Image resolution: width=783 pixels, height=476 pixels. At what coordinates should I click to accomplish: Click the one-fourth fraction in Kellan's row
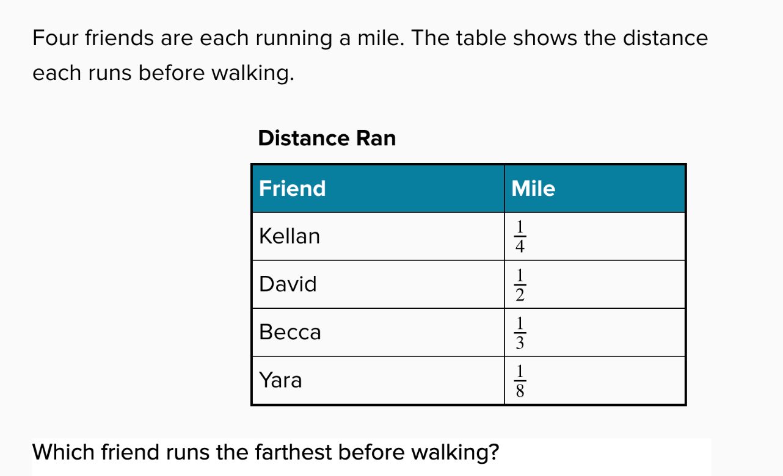[520, 237]
